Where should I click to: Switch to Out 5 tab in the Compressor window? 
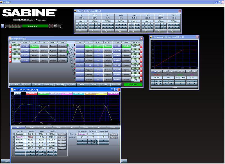click(x=177, y=71)
